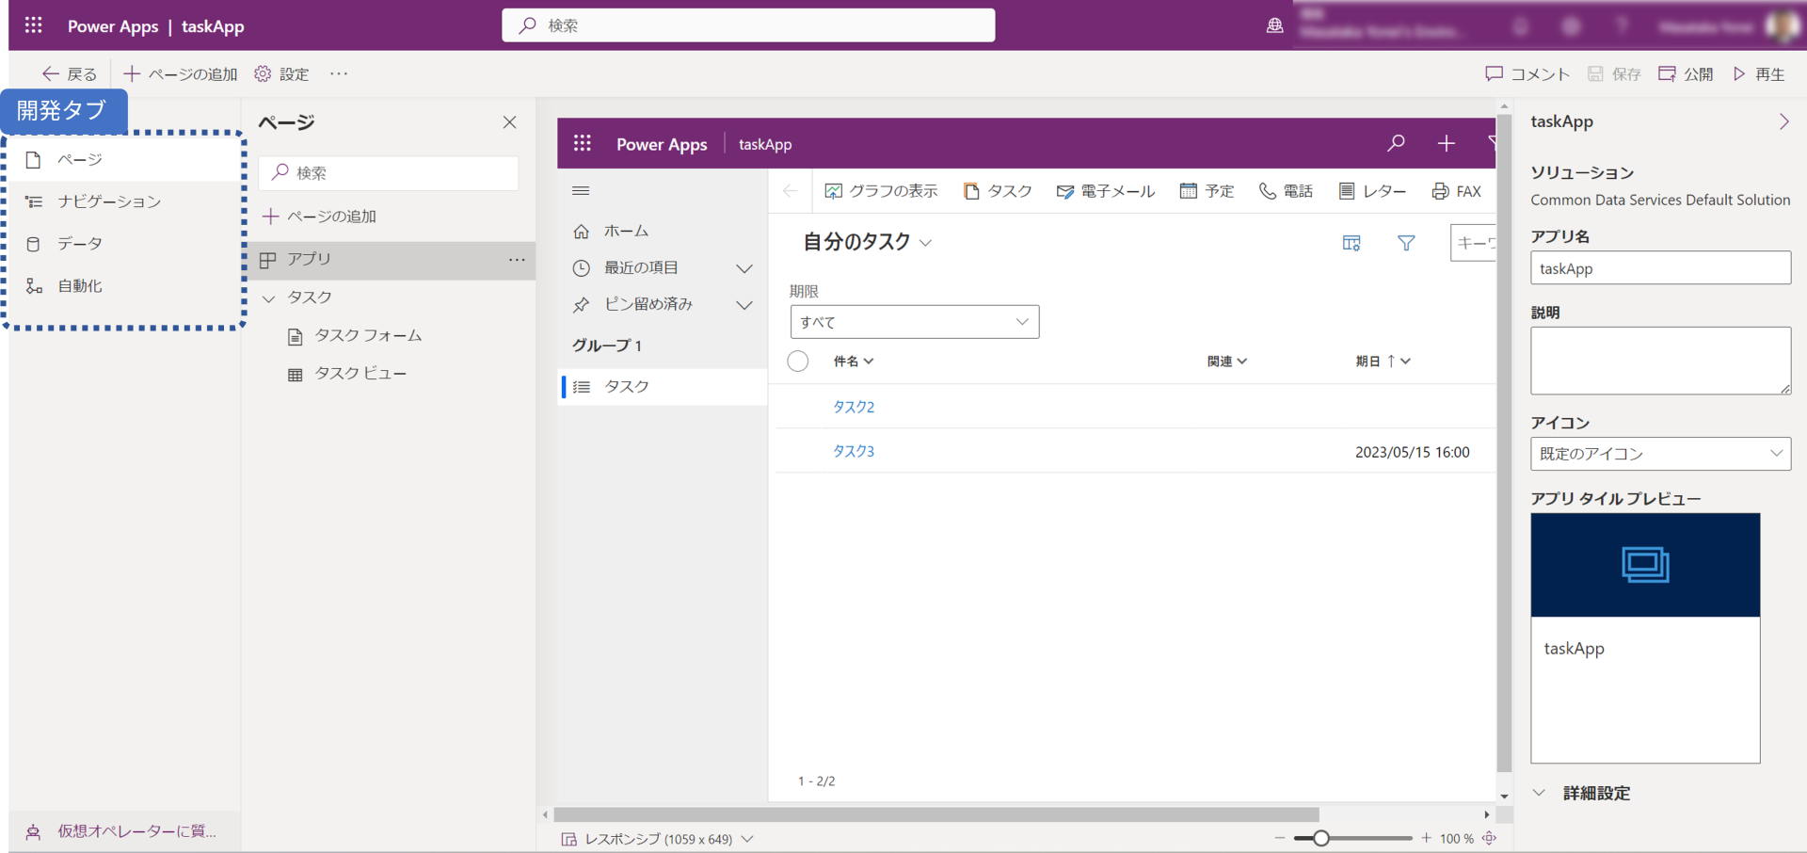This screenshot has width=1807, height=853.
Task: Open 設定 gear settings
Action: 281,73
